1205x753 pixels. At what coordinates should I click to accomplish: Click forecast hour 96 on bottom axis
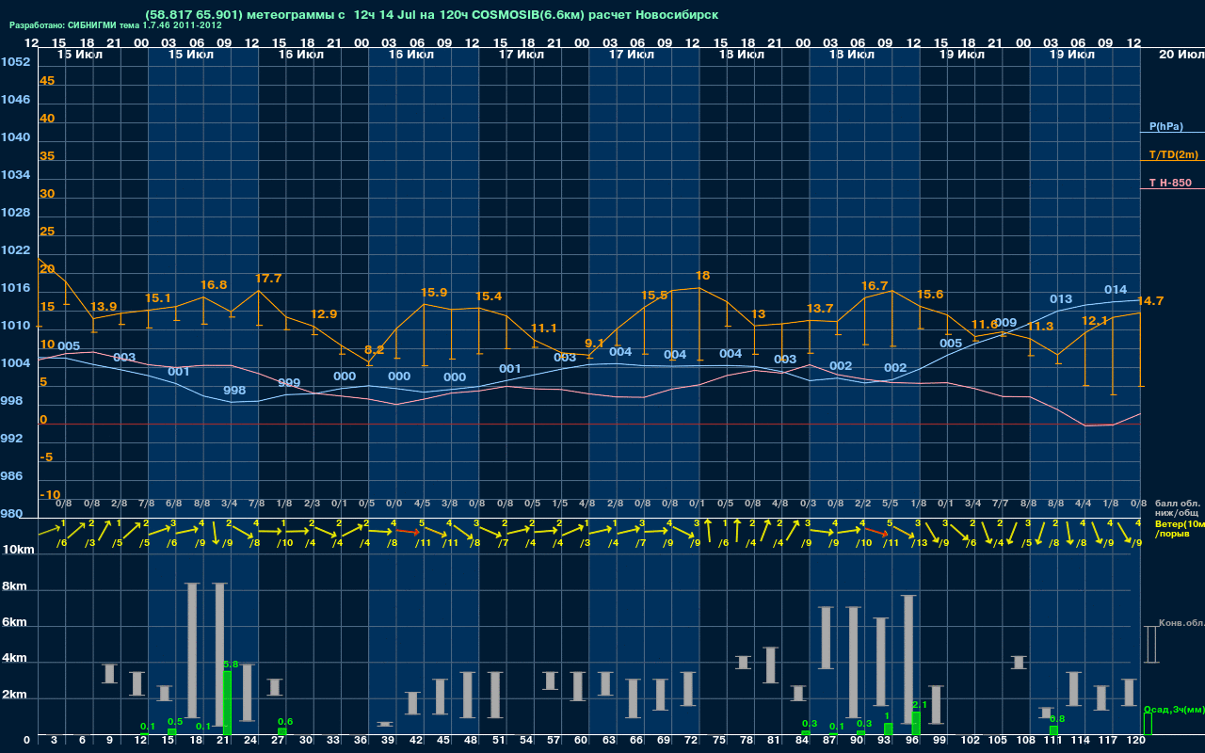pos(912,741)
